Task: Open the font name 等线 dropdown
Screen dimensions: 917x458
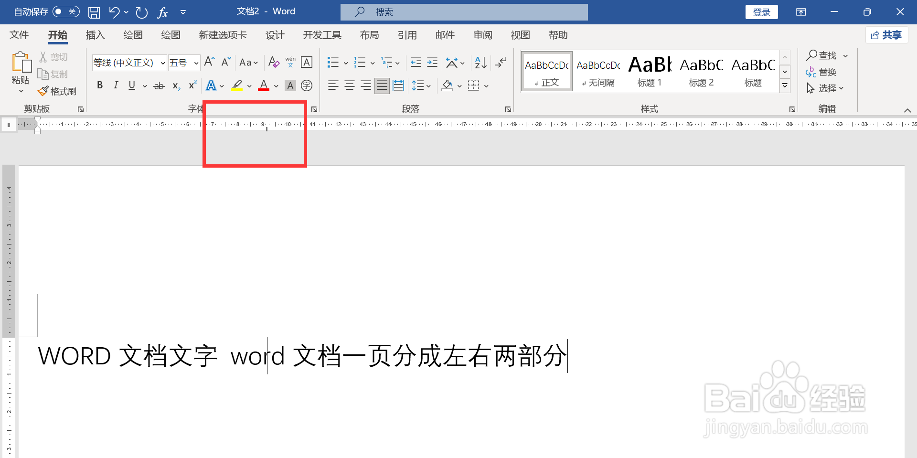Action: [x=163, y=63]
